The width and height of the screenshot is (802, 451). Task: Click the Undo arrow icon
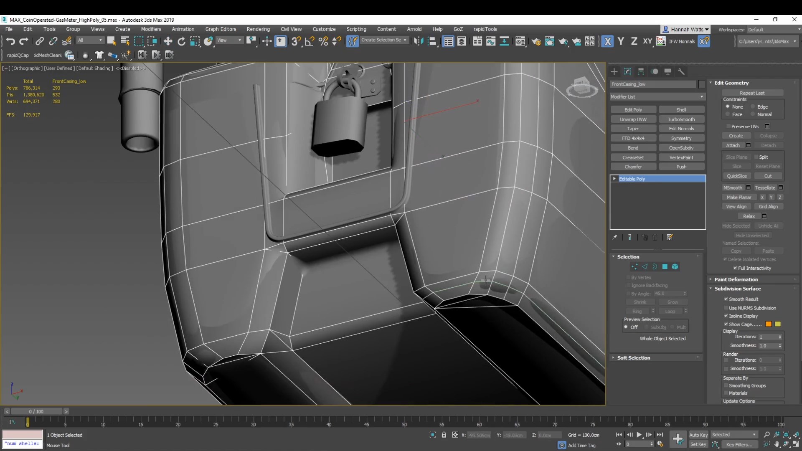[10, 41]
